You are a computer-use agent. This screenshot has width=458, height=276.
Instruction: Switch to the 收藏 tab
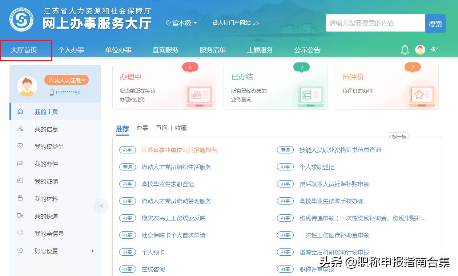pos(181,128)
